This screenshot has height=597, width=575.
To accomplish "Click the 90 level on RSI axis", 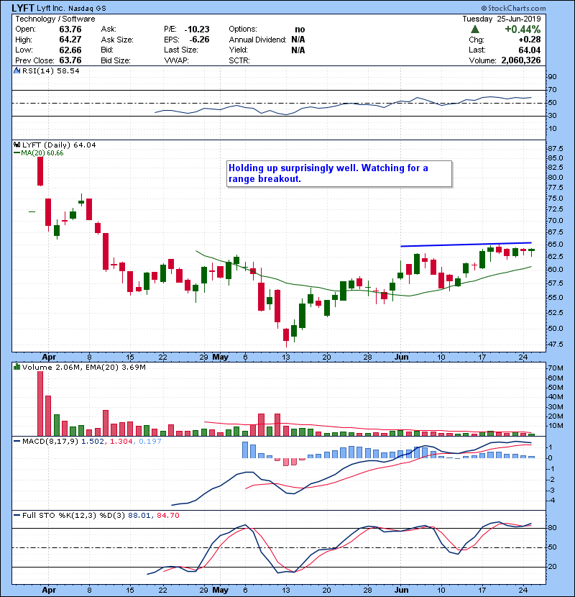I will click(x=552, y=76).
